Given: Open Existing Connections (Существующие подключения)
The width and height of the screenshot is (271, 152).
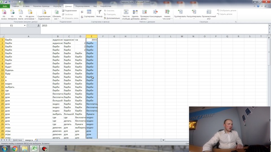Looking at the screenshot, I should [x=44, y=14].
